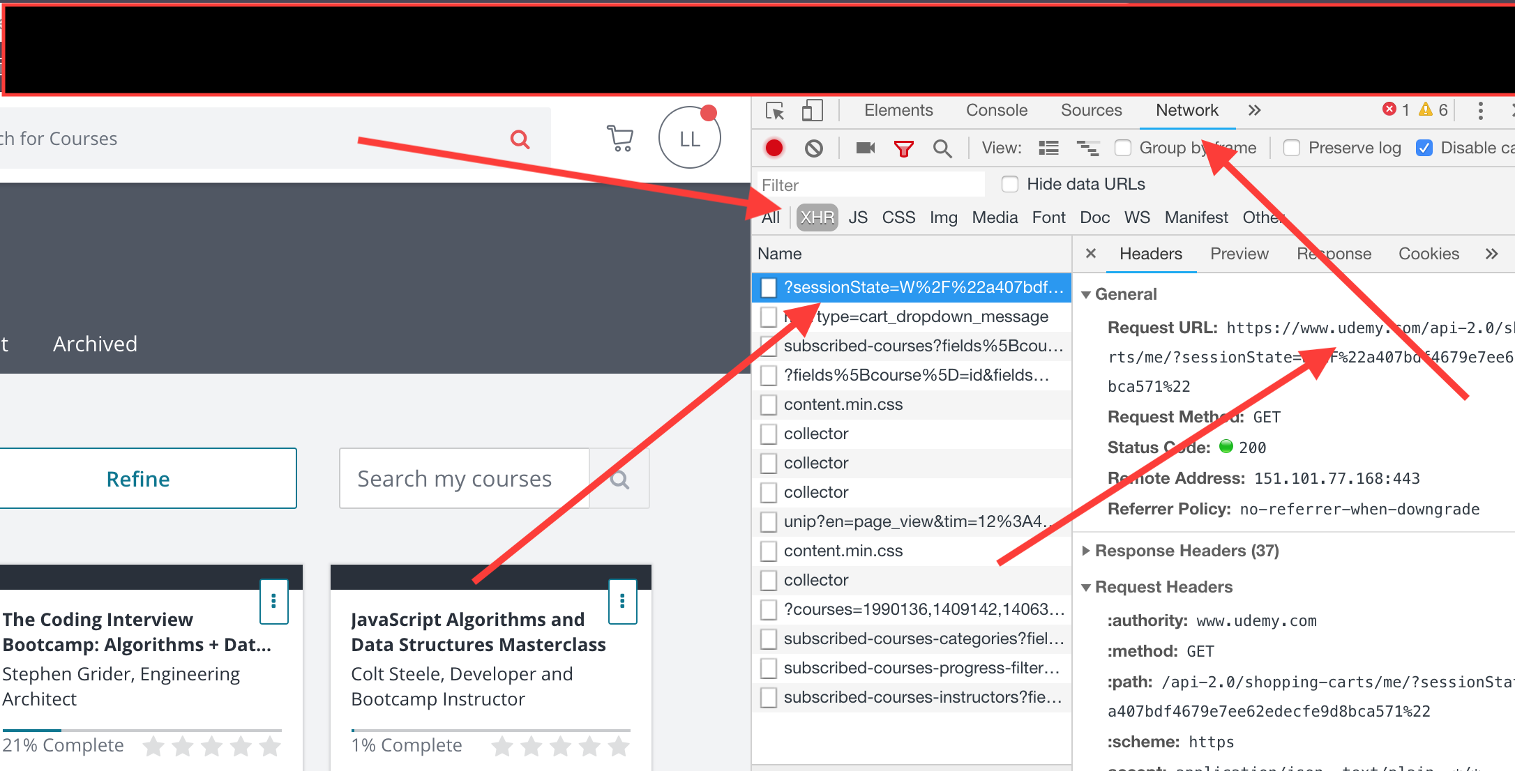The width and height of the screenshot is (1515, 771).
Task: Check the Hide data URLs box
Action: 1010,184
